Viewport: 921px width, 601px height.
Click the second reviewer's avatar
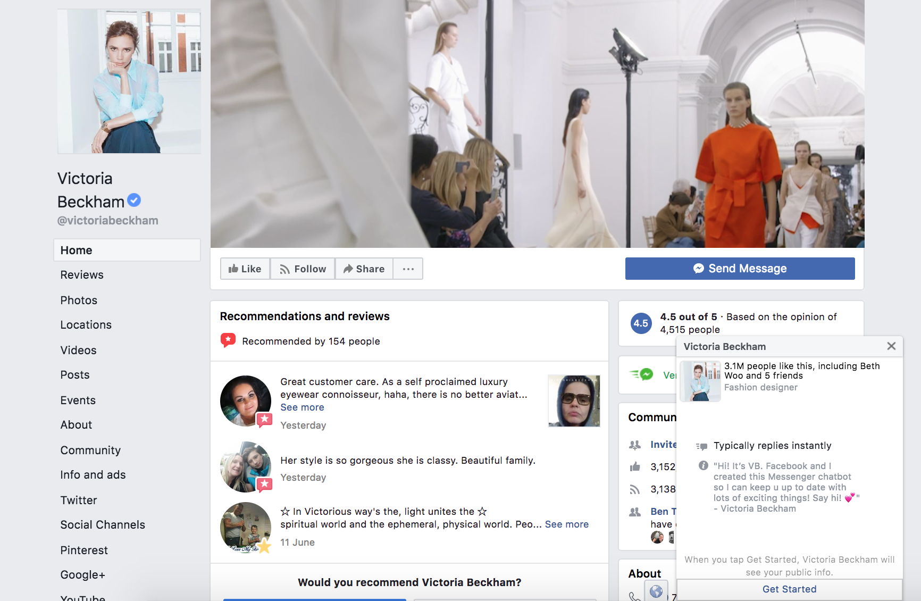click(x=246, y=466)
